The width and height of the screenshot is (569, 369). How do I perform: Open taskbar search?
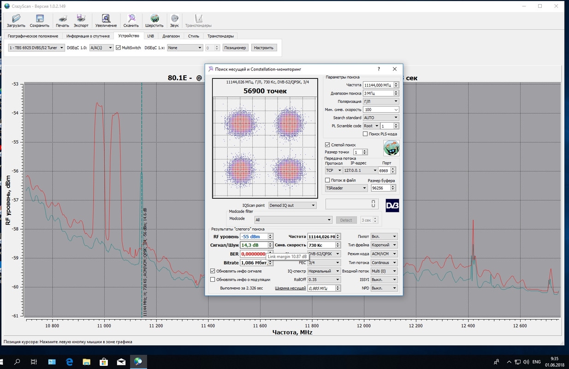[17, 362]
